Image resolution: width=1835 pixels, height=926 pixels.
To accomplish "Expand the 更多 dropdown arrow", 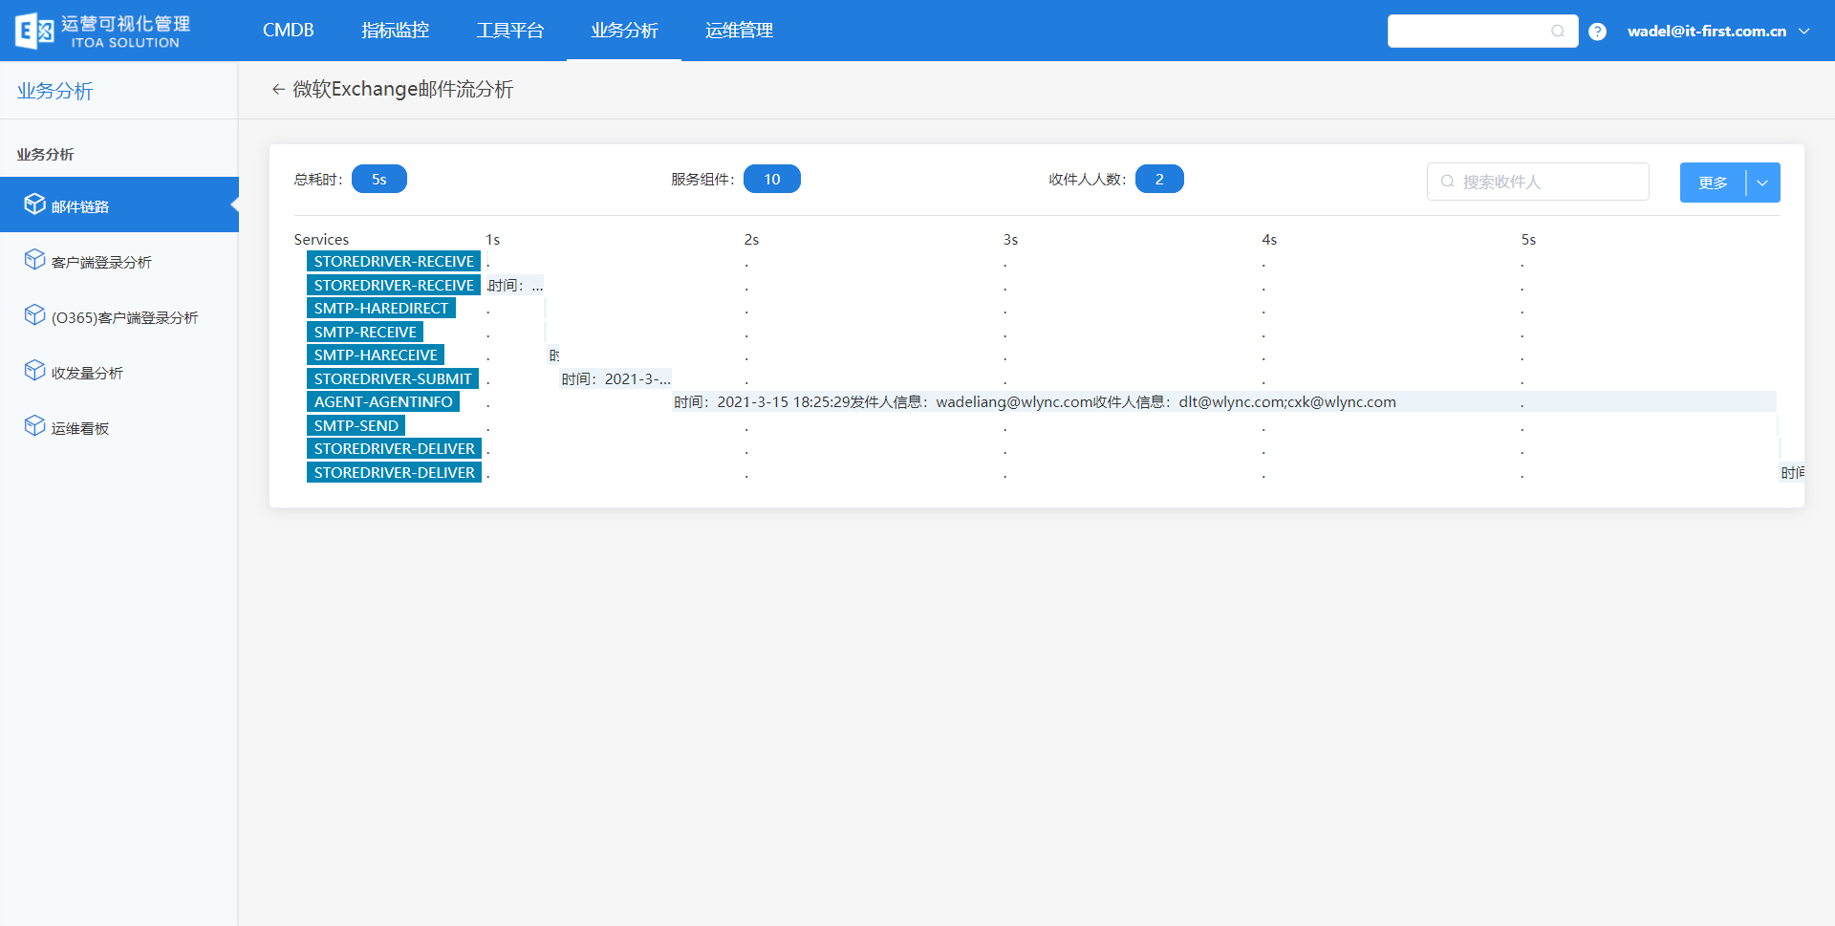I will pos(1762,183).
